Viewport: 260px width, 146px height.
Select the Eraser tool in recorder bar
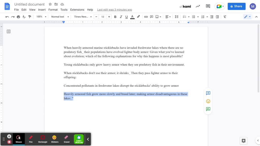point(67,139)
